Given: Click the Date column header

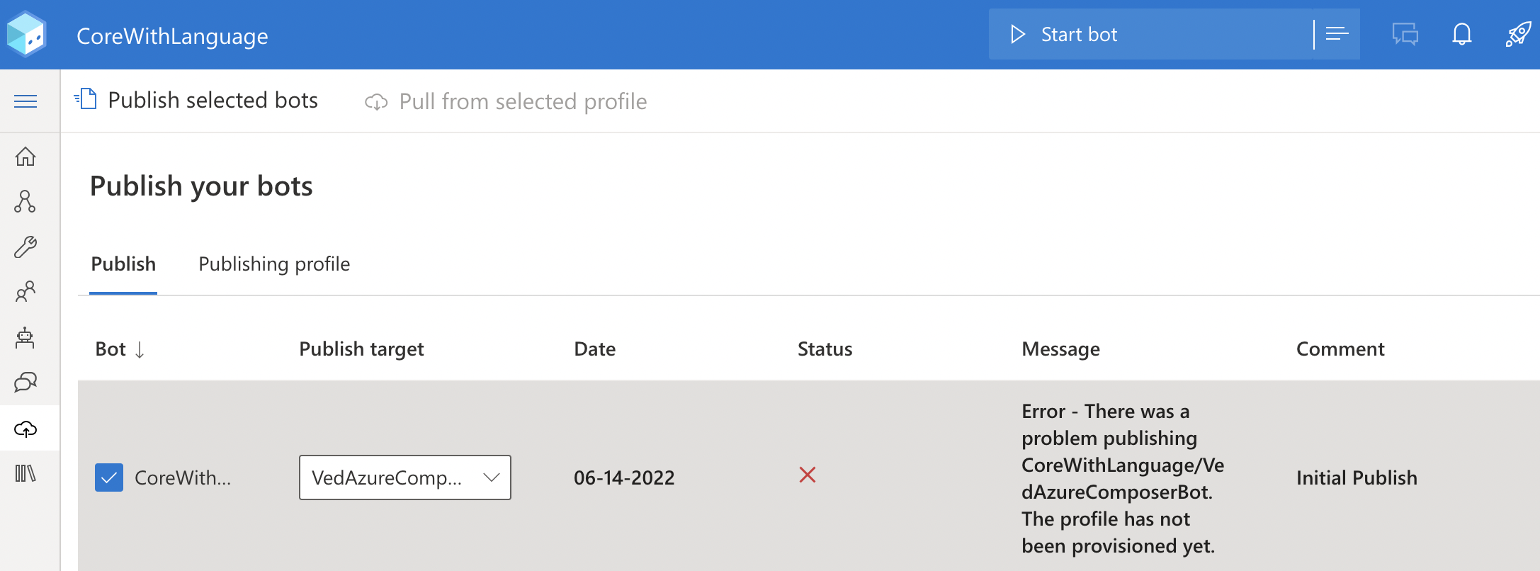Looking at the screenshot, I should point(594,349).
